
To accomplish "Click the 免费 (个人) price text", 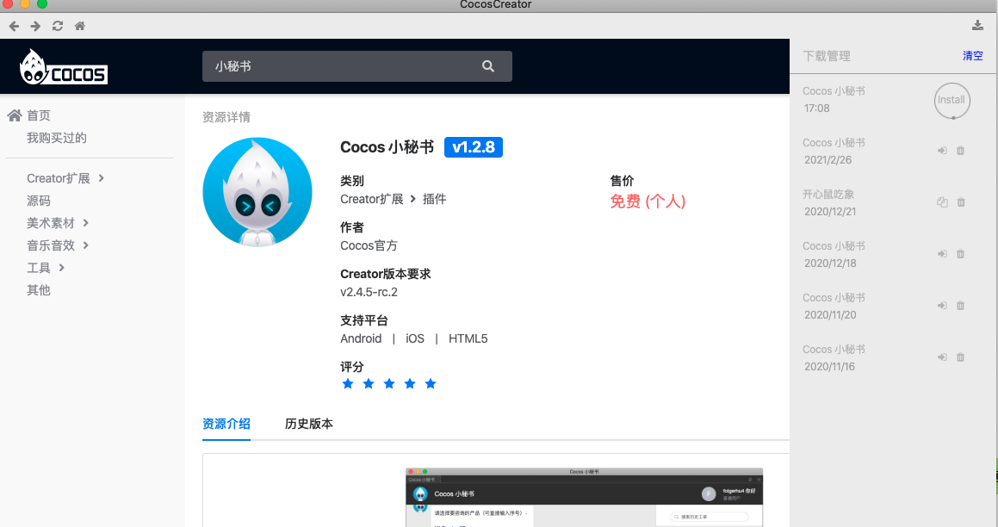I will tap(648, 201).
